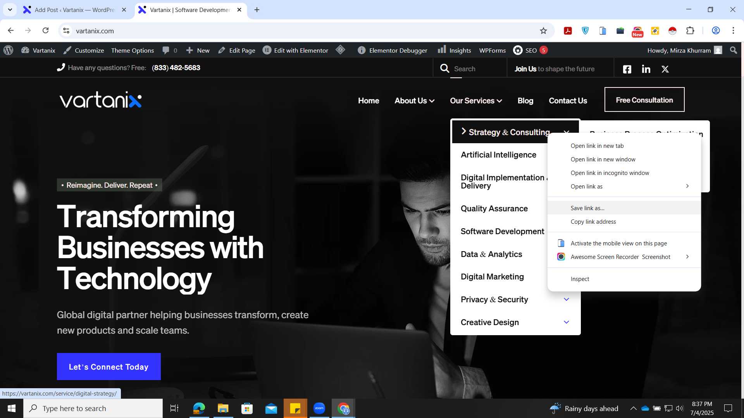Open Theme Options in admin bar
The height and width of the screenshot is (418, 744).
click(133, 50)
